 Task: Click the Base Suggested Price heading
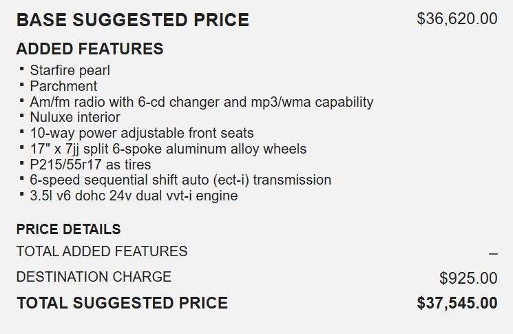tap(132, 20)
